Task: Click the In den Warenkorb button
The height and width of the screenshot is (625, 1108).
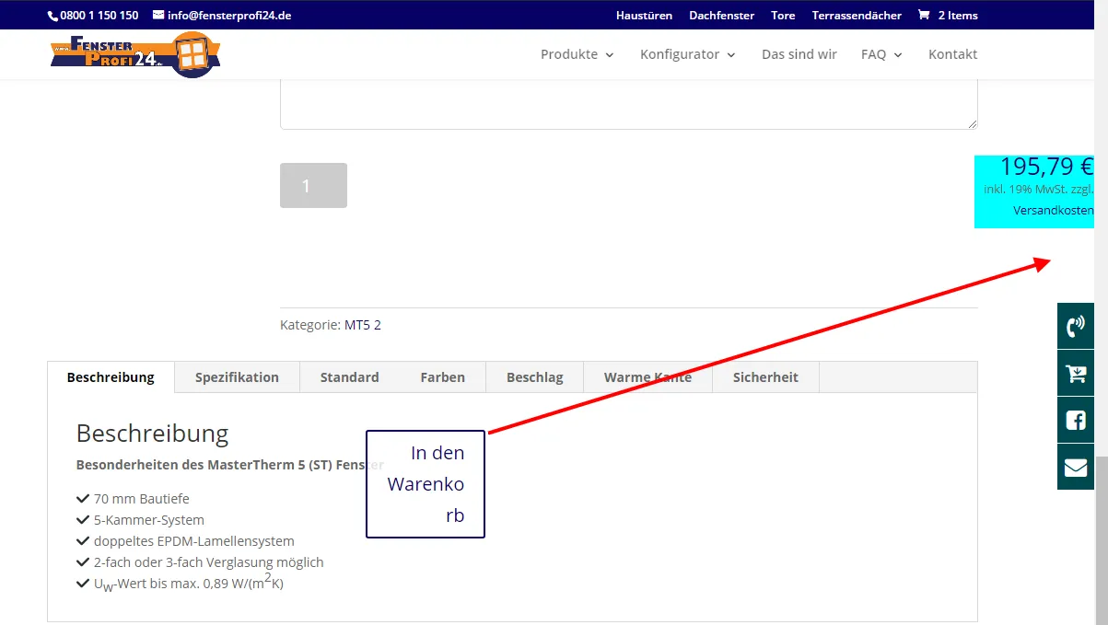Action: 426,484
